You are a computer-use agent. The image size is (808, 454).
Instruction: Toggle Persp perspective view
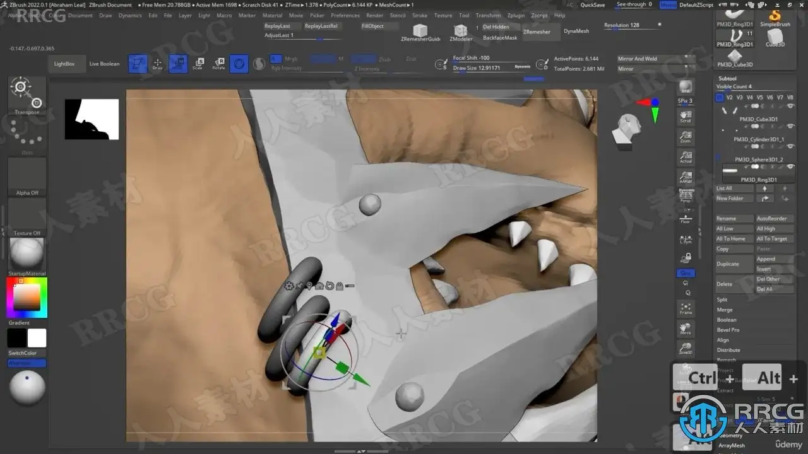tap(686, 196)
